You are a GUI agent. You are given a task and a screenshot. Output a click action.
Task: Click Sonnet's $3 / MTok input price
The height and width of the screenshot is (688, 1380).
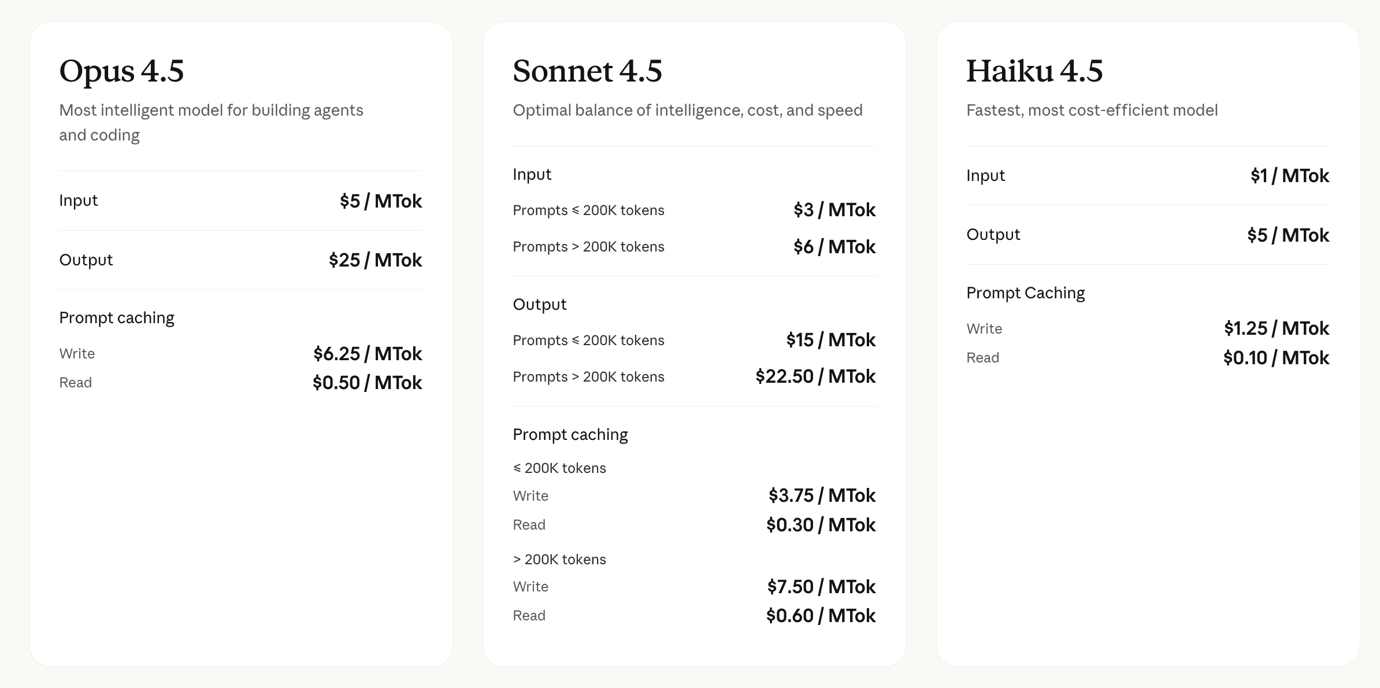pos(834,210)
